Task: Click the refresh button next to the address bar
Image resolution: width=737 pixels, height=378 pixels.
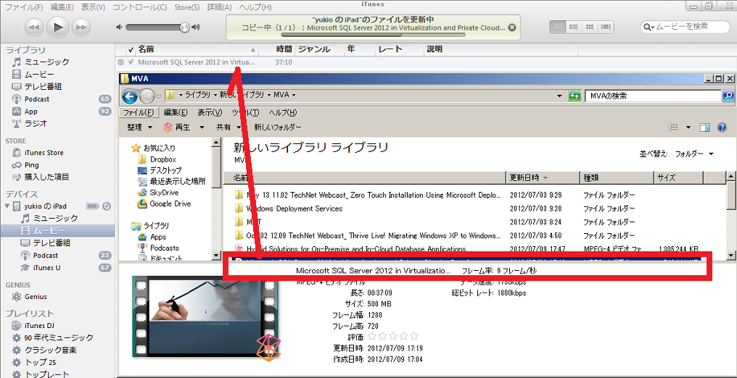Action: point(575,96)
